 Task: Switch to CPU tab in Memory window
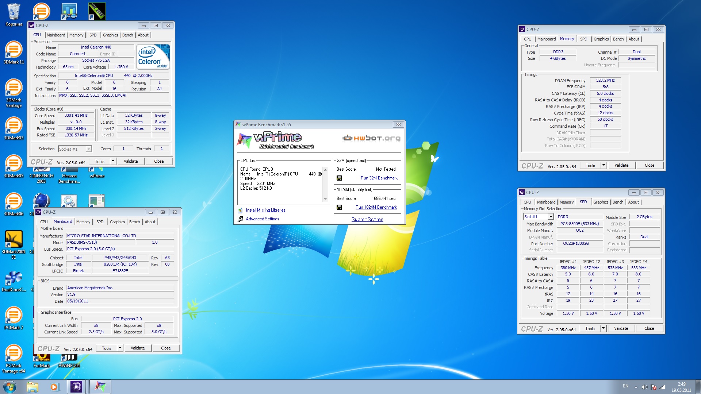(528, 39)
